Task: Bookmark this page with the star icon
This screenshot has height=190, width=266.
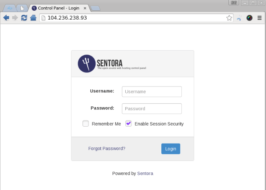Action: pos(229,18)
